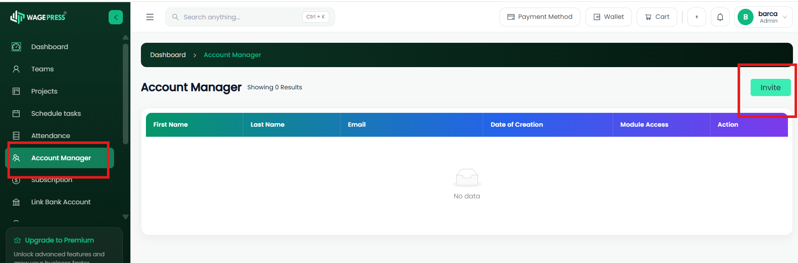
Task: Click the Link Bank Account building icon
Action: (x=16, y=202)
